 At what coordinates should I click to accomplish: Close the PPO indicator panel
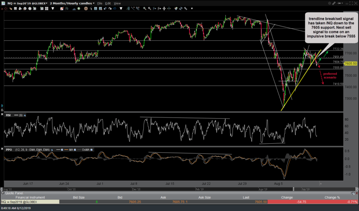tap(2, 149)
